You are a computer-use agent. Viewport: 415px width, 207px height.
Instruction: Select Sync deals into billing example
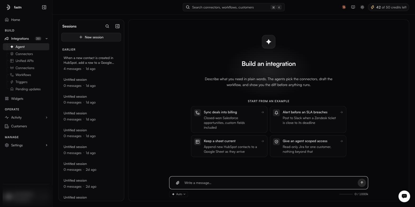(229, 119)
